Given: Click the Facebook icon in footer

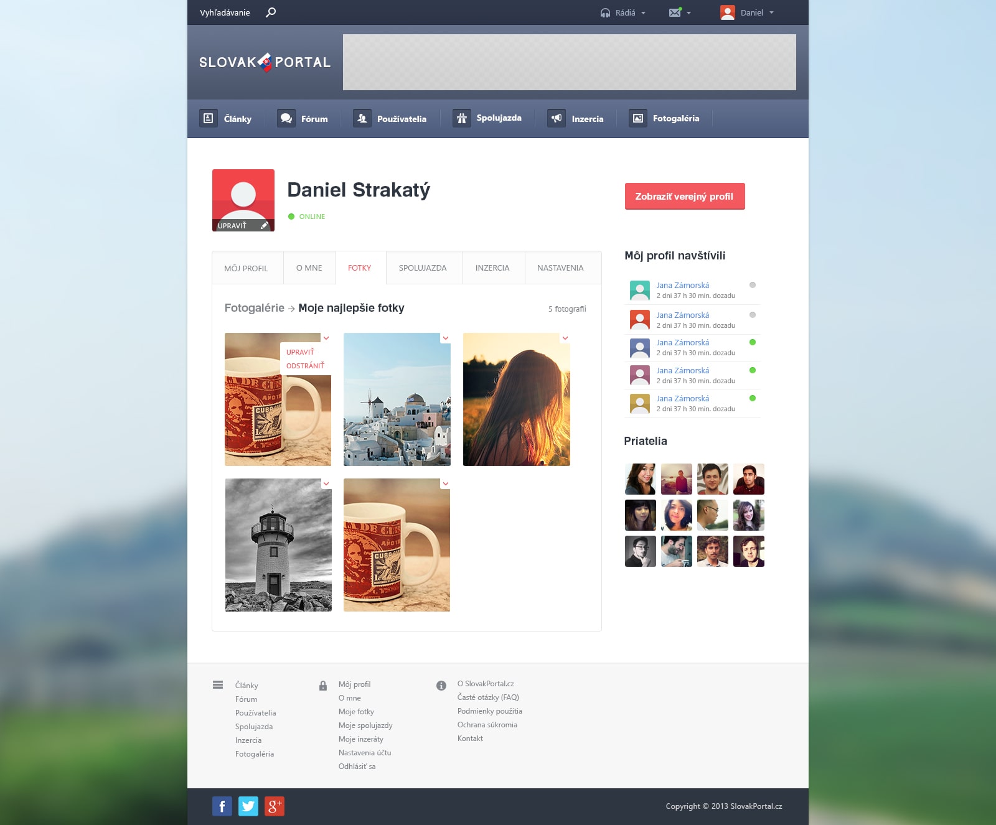Looking at the screenshot, I should (222, 806).
